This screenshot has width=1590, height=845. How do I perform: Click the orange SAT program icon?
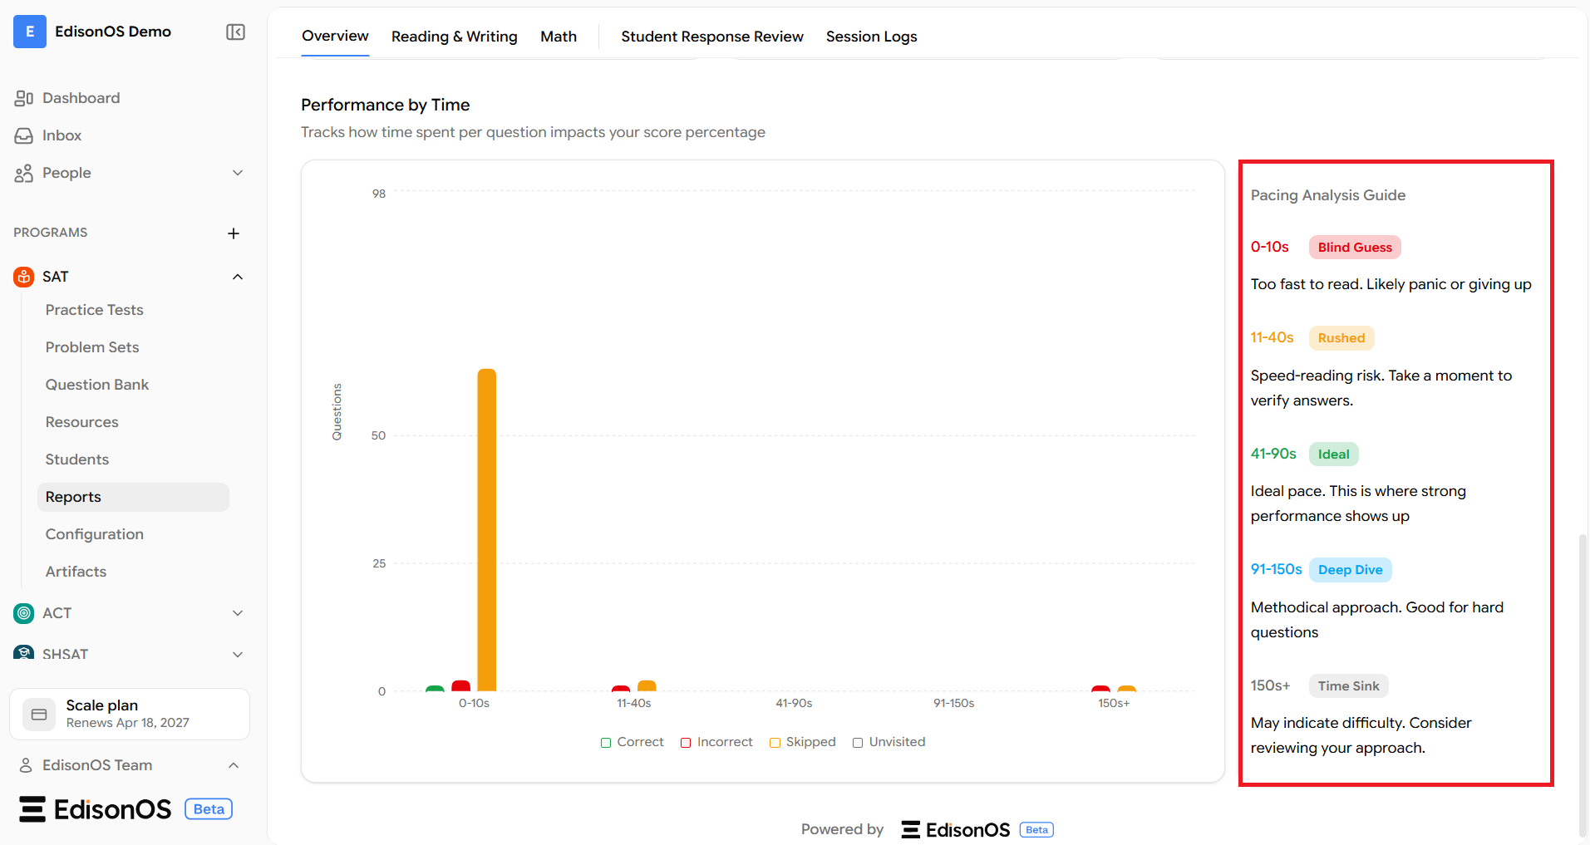point(24,277)
